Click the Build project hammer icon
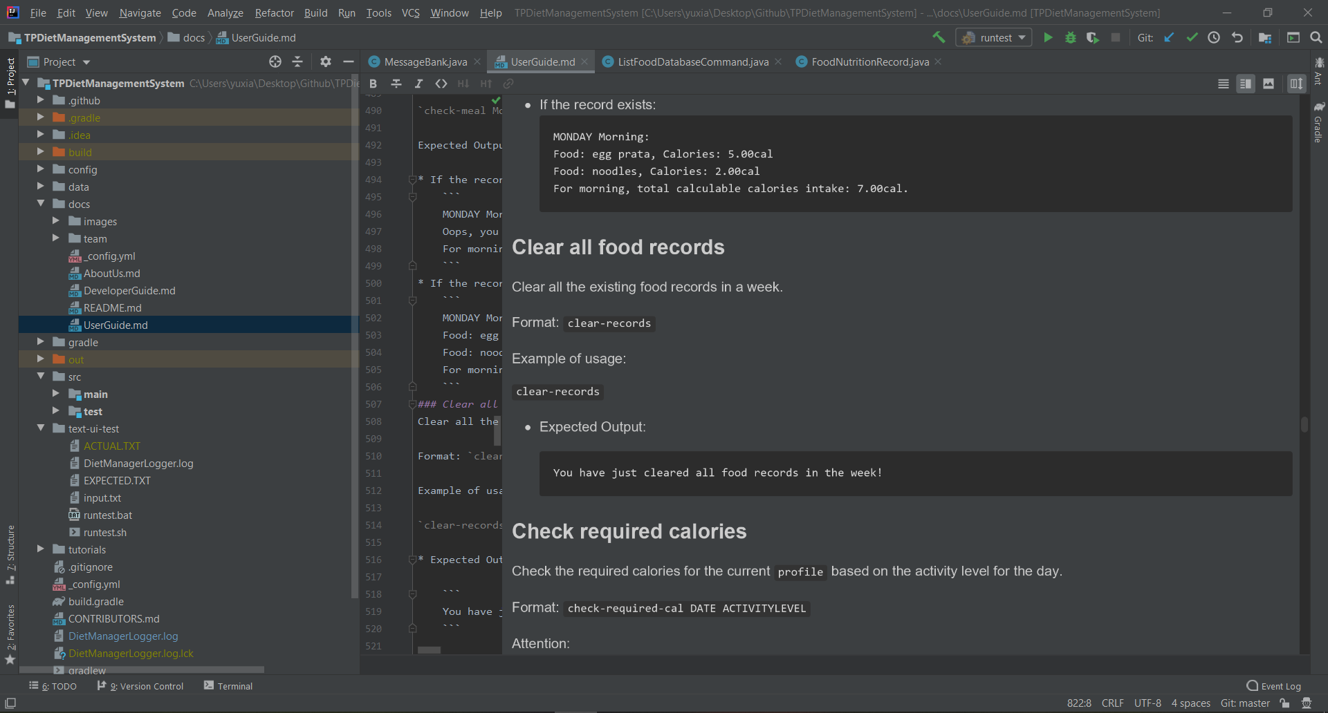 coord(939,37)
